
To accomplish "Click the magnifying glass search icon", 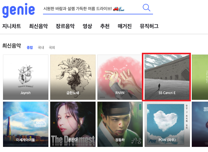I will tap(146, 8).
